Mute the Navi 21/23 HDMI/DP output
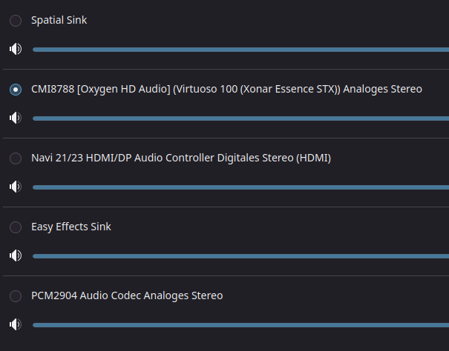This screenshot has width=449, height=351. click(16, 187)
